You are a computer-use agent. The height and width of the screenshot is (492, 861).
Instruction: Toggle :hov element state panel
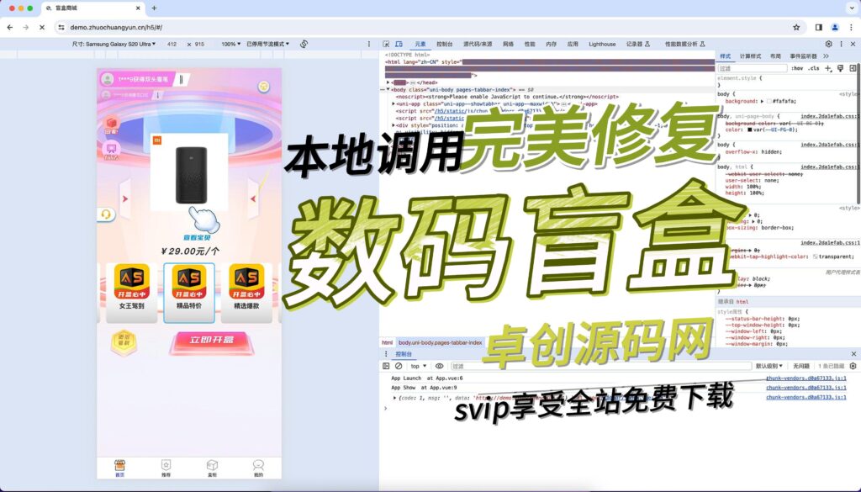pyautogui.click(x=797, y=68)
